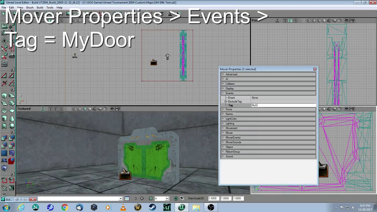Toggle the S button in Textured viewport
377x212 pixels.
[x=61, y=109]
